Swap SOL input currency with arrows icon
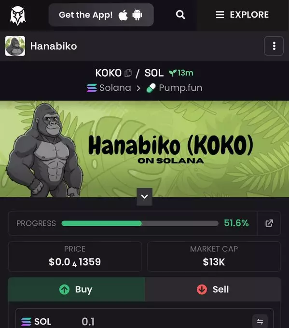The height and width of the screenshot is (328, 289). [260, 321]
